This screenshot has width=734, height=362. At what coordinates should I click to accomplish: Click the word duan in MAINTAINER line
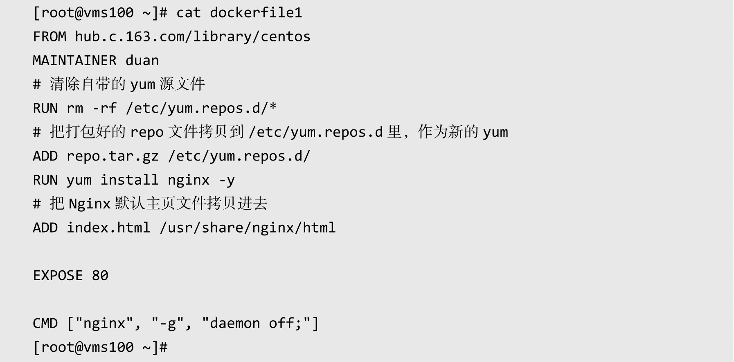pyautogui.click(x=142, y=61)
